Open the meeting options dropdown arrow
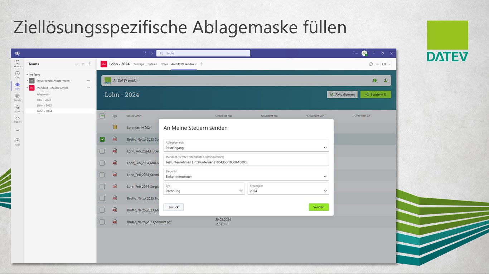The height and width of the screenshot is (274, 489). 389,64
